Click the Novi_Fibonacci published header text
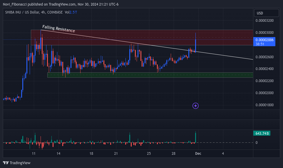 point(61,4)
